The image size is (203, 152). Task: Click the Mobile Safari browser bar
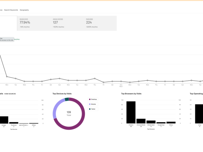(x=151, y=122)
